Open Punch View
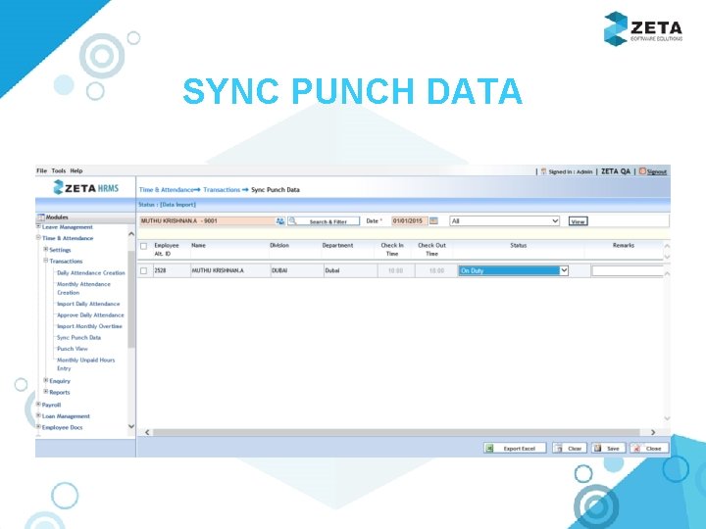The width and height of the screenshot is (706, 529). [72, 349]
